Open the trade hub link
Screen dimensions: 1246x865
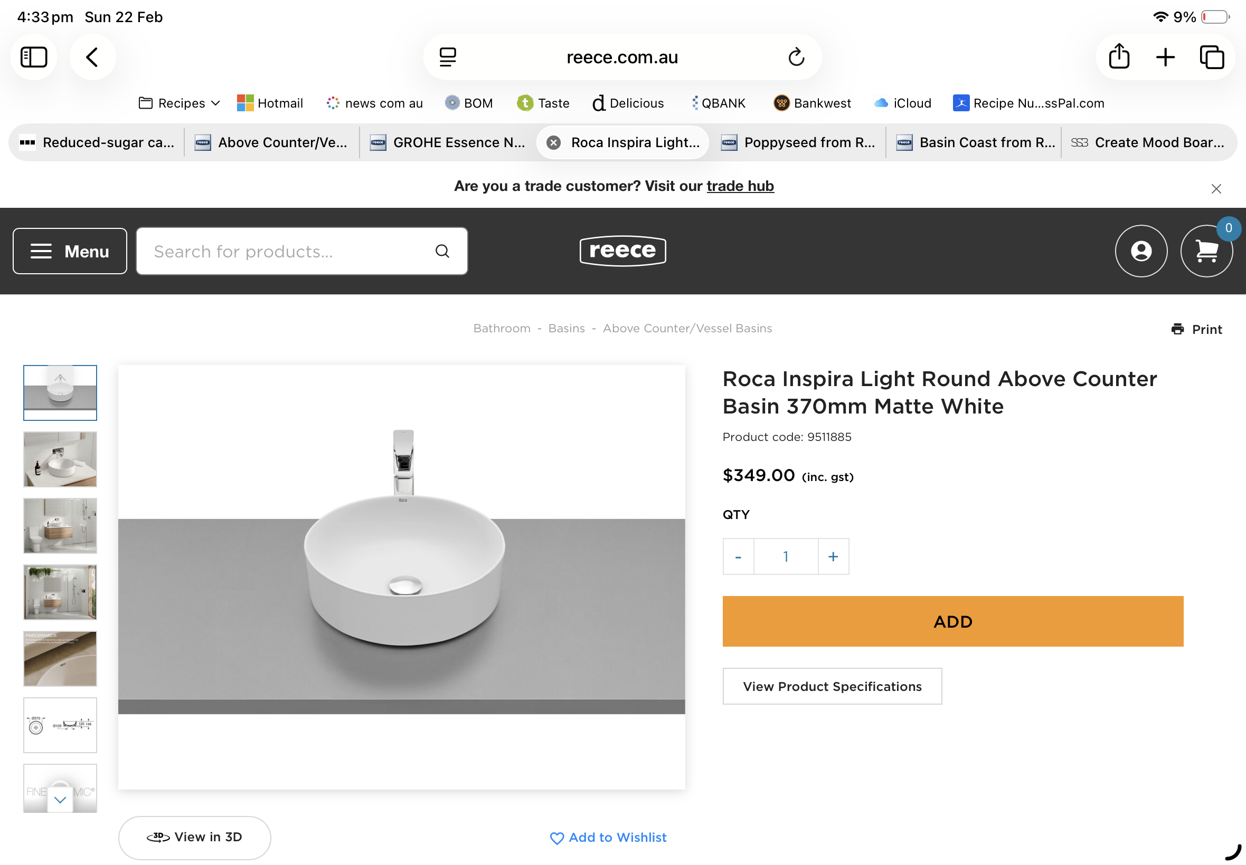740,186
